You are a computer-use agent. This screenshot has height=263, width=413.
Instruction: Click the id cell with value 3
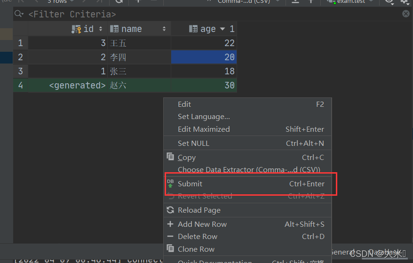[68, 43]
